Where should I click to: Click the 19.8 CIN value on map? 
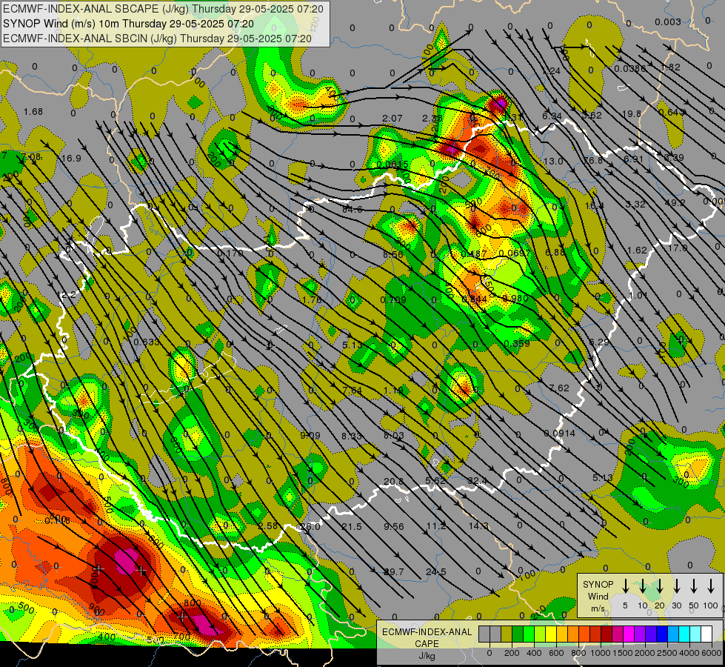click(x=632, y=114)
